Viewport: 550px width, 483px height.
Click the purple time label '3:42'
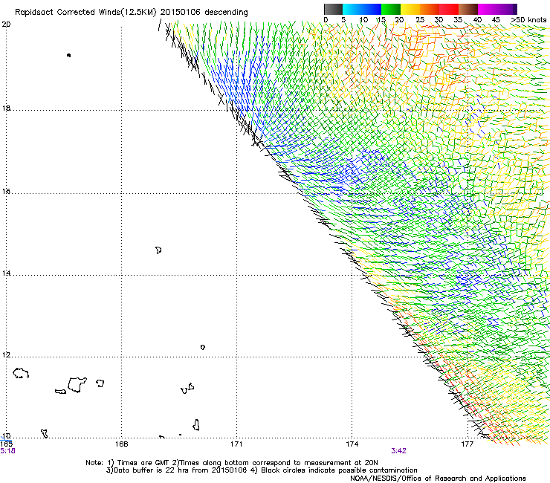pyautogui.click(x=398, y=451)
